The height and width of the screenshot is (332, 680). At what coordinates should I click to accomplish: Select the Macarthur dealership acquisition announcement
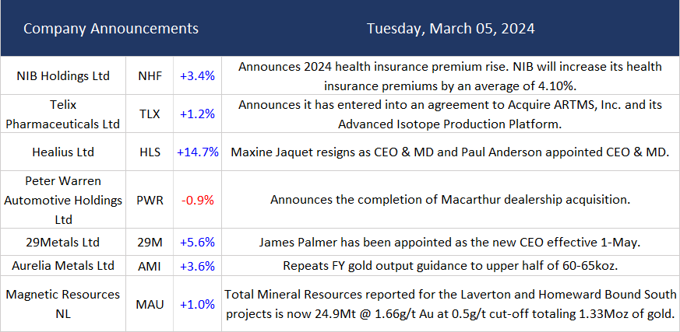point(450,200)
